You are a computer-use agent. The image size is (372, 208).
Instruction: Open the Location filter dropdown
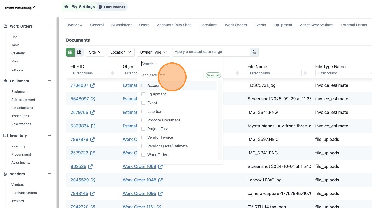click(121, 52)
